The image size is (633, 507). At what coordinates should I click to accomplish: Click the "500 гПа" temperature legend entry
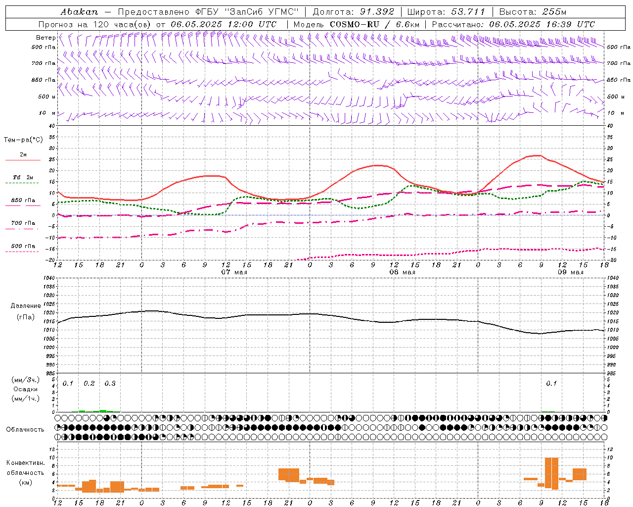23,246
